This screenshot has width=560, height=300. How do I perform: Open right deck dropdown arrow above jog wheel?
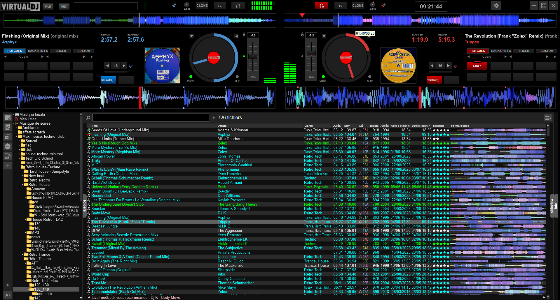pyautogui.click(x=324, y=36)
